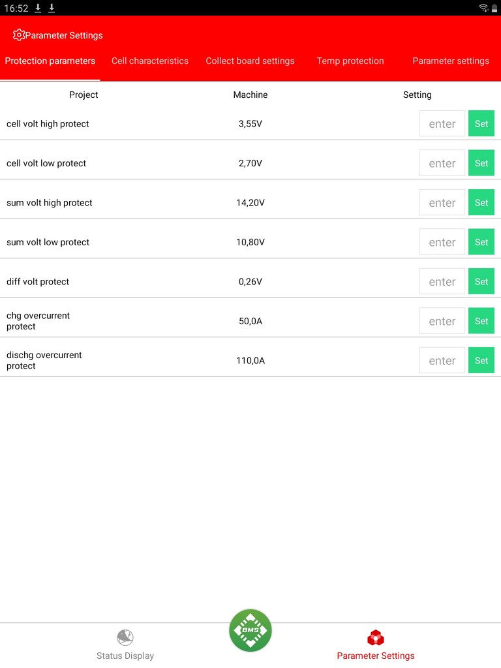Go to the Temp protection tab
Screen dimensions: 501x668
(350, 61)
